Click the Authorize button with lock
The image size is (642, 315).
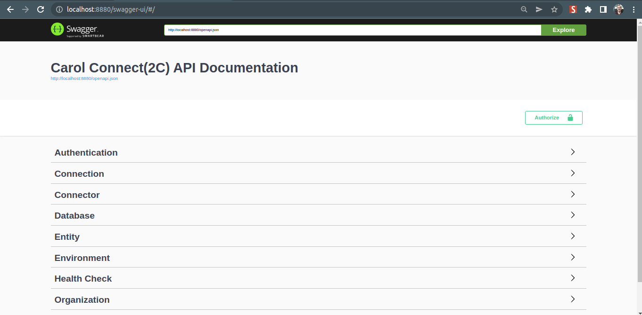553,118
